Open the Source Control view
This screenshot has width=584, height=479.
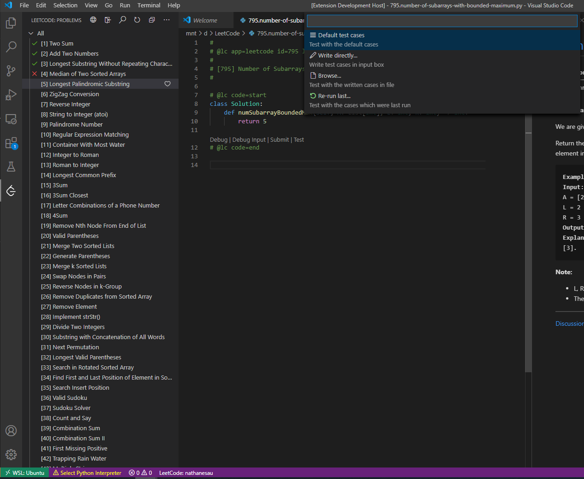tap(11, 70)
